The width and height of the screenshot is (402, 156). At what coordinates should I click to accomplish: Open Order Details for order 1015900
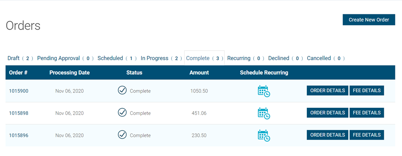[328, 91]
